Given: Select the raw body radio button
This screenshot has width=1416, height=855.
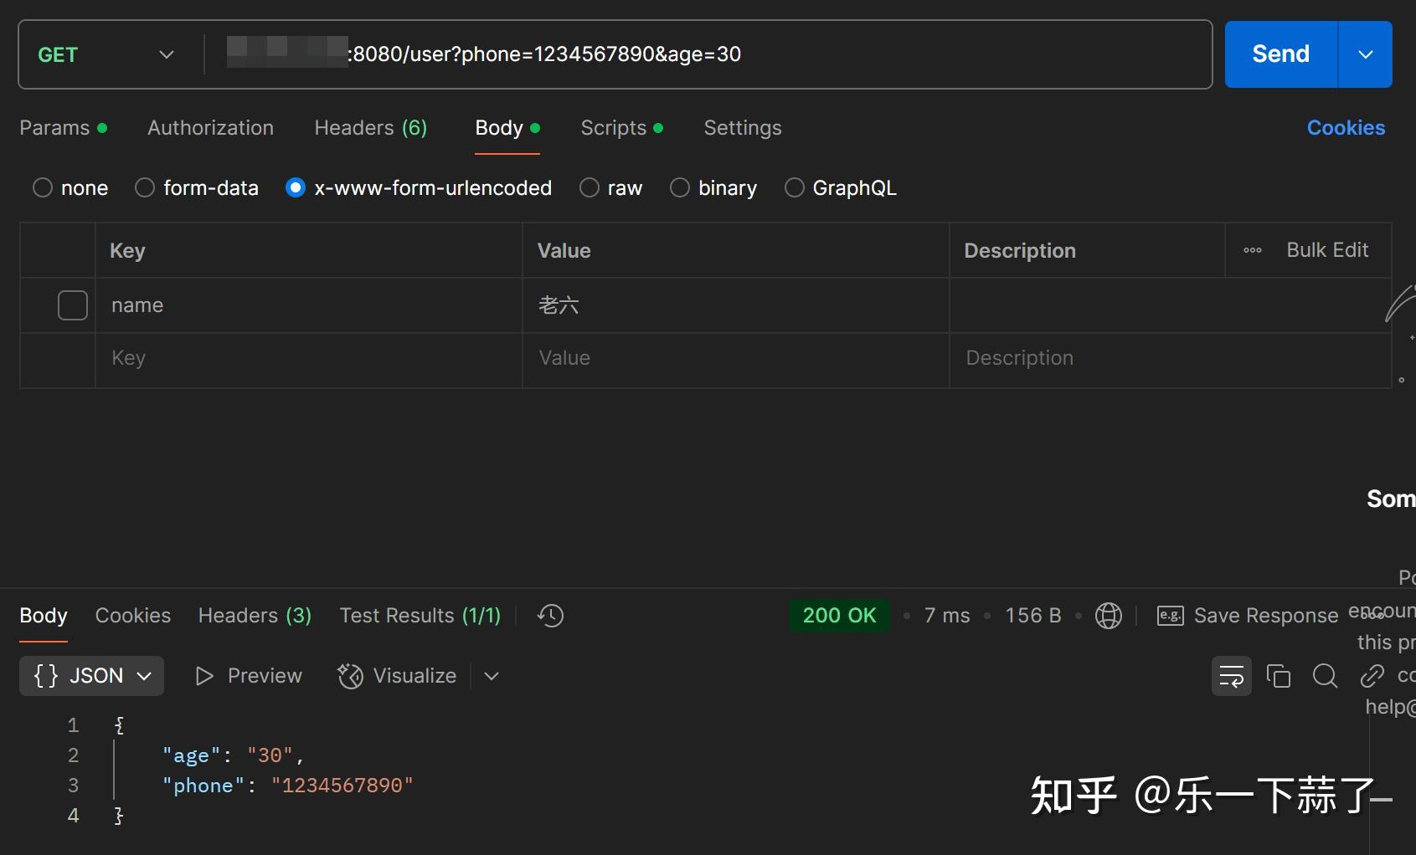Looking at the screenshot, I should point(589,187).
